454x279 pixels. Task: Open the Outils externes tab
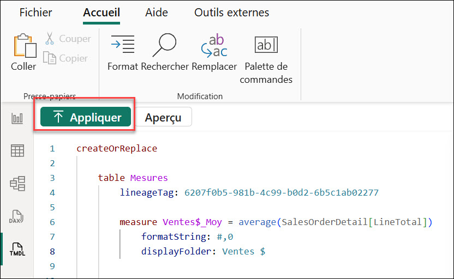pyautogui.click(x=231, y=13)
